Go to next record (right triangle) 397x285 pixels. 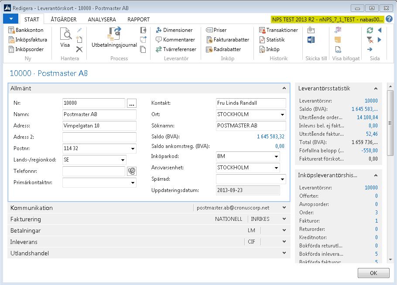coord(380,40)
